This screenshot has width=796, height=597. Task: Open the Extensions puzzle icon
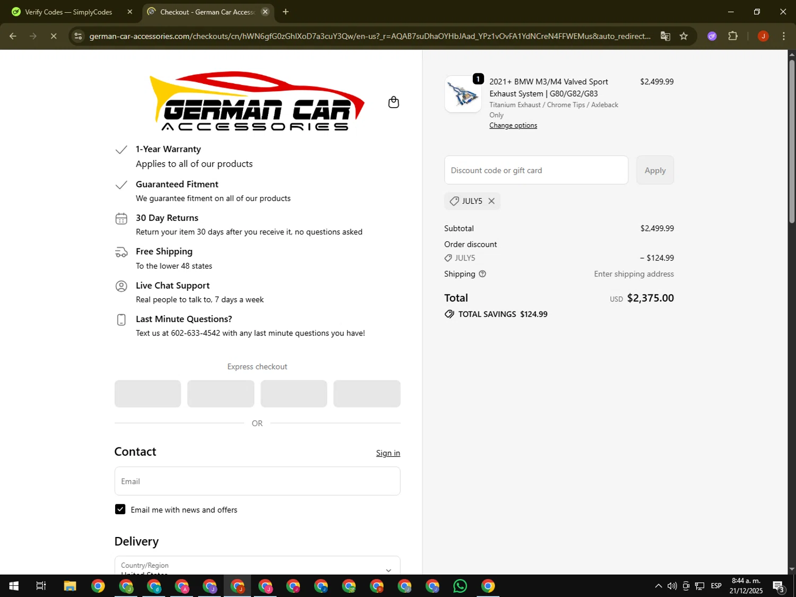(733, 36)
